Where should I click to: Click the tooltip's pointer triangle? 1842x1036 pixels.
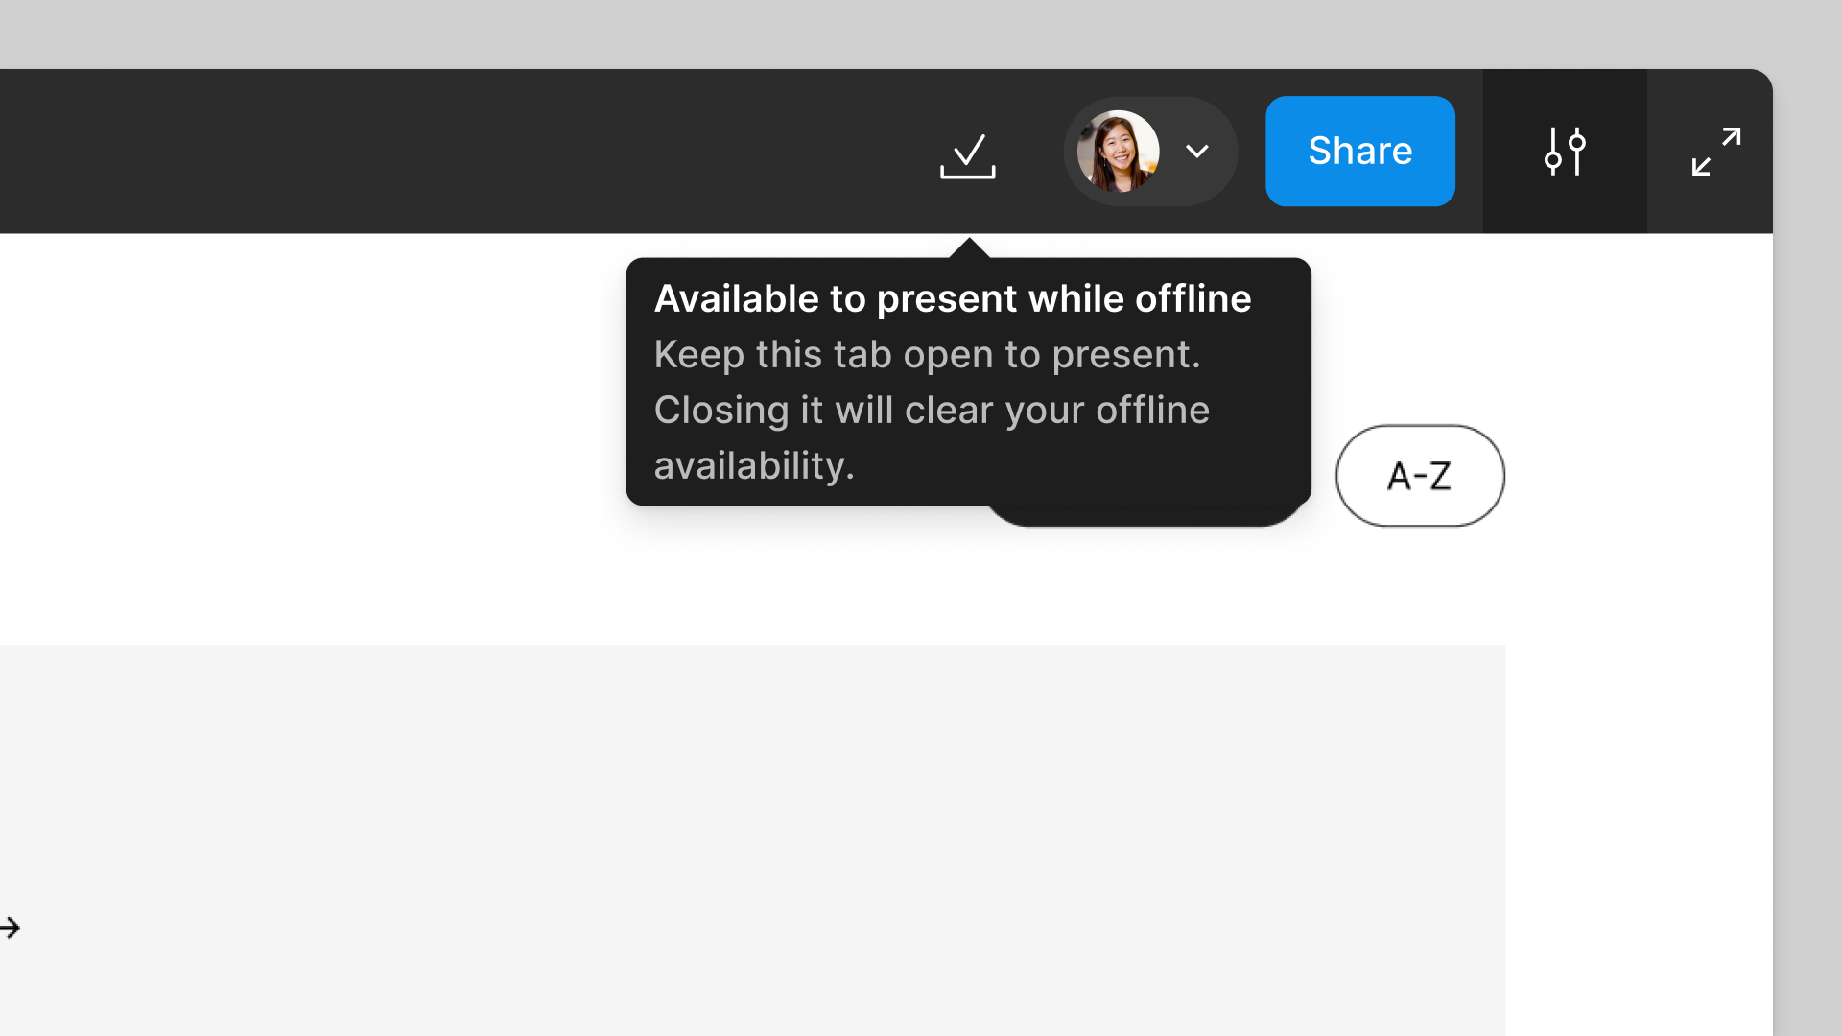tap(969, 248)
